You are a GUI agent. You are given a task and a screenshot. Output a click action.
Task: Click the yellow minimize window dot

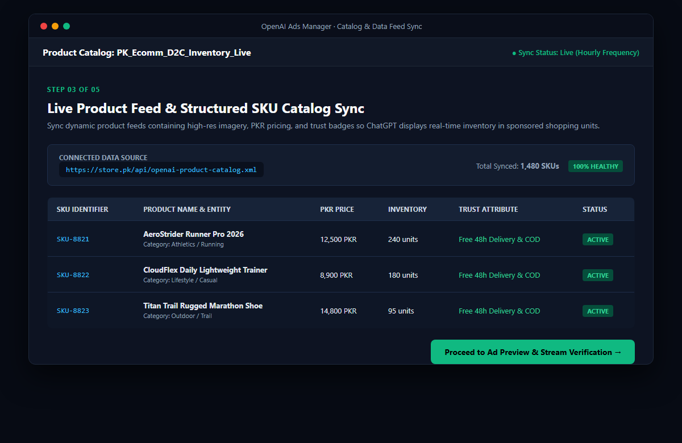tap(55, 26)
